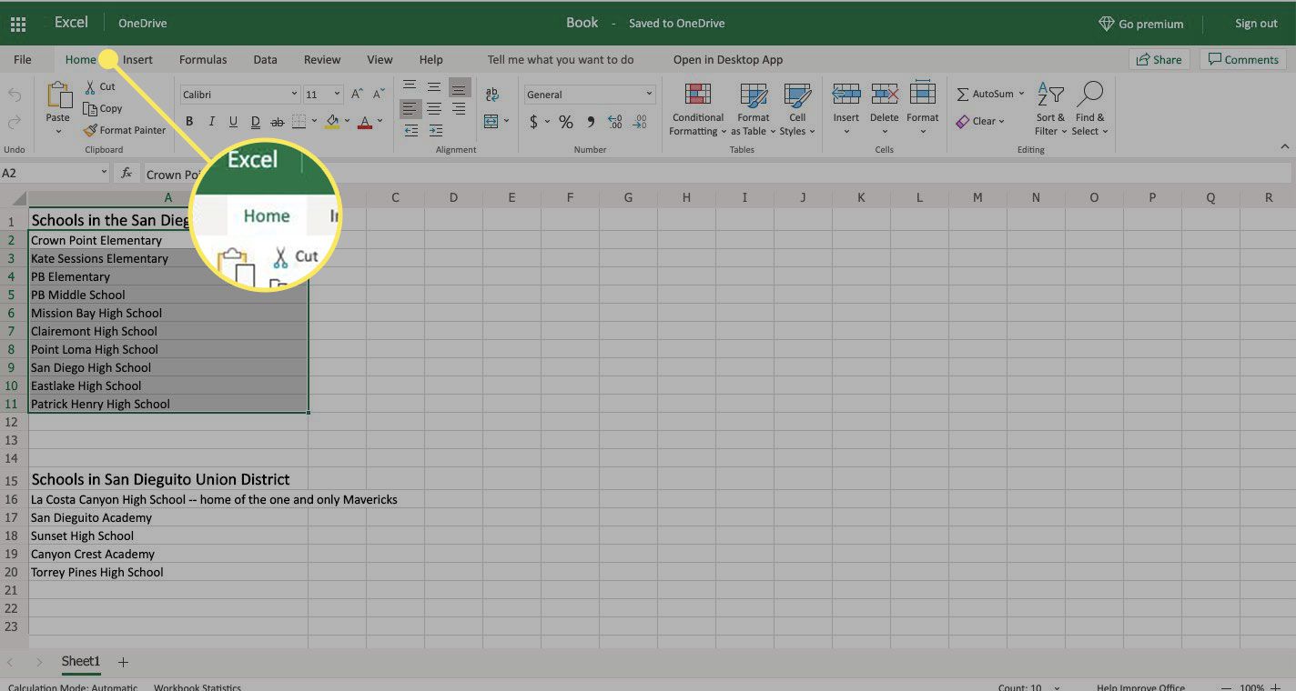Click the Undo arrow icon
Viewport: 1296px width, 691px height.
(x=15, y=95)
